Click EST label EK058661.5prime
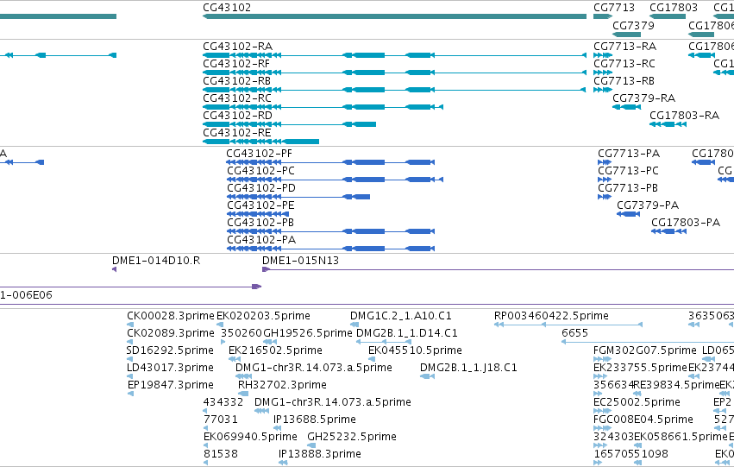 (681, 438)
